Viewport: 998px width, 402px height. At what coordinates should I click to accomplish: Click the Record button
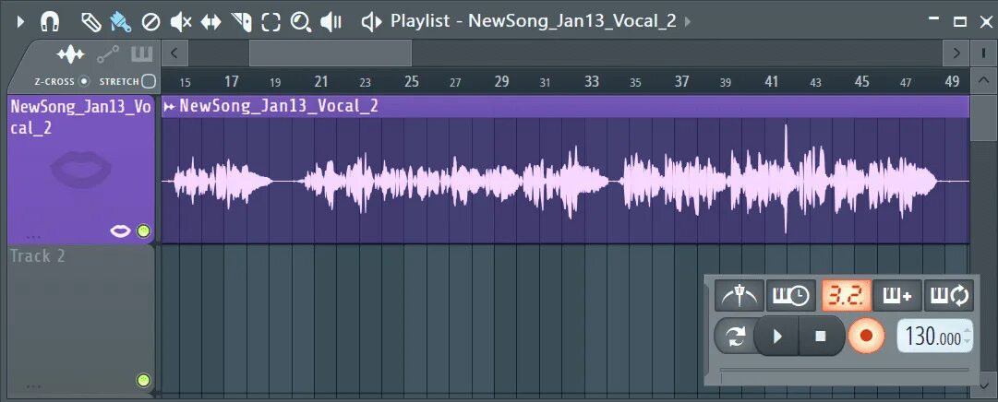pos(866,336)
